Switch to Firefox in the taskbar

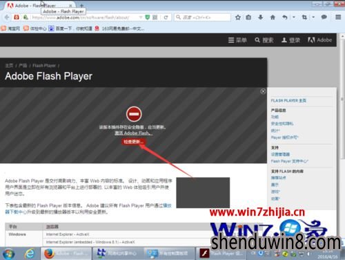[66, 254]
